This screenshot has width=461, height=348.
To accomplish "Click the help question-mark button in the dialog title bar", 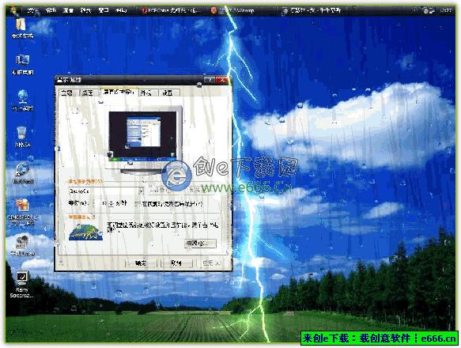I will click(210, 80).
